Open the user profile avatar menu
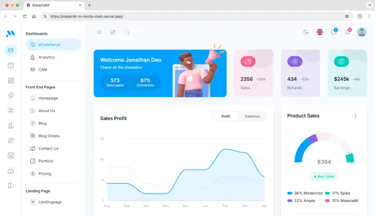The width and height of the screenshot is (375, 216). pos(362,32)
